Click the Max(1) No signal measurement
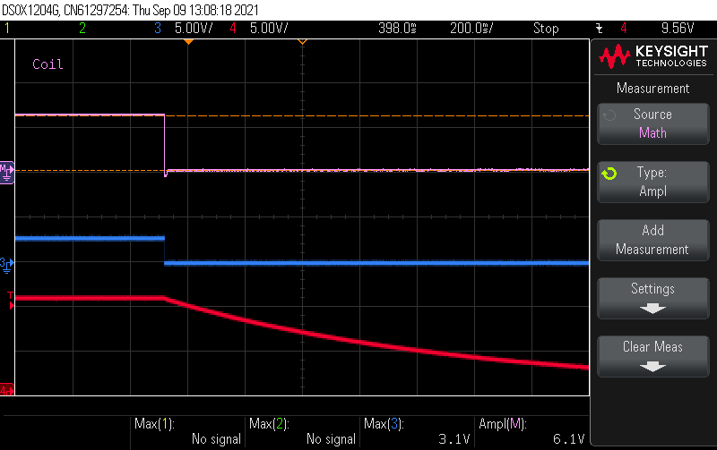This screenshot has height=450, width=717. 187,431
